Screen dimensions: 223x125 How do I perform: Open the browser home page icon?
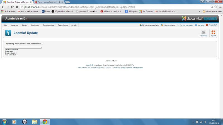(x=17, y=7)
